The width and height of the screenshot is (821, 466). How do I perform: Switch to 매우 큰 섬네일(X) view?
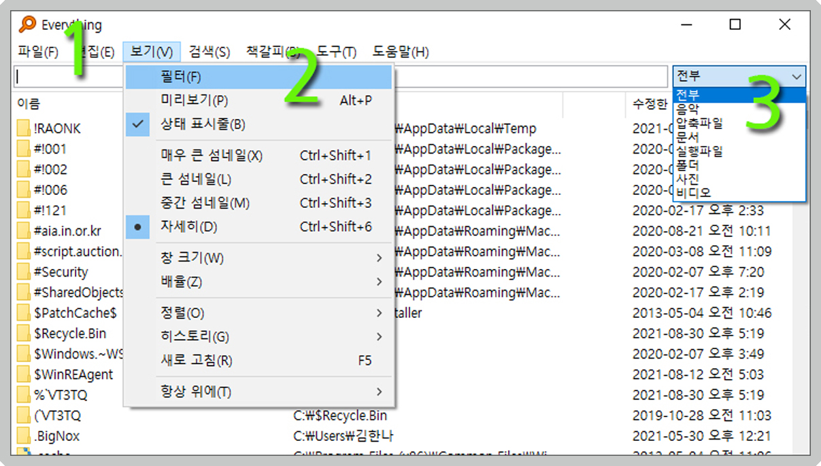[x=259, y=156]
